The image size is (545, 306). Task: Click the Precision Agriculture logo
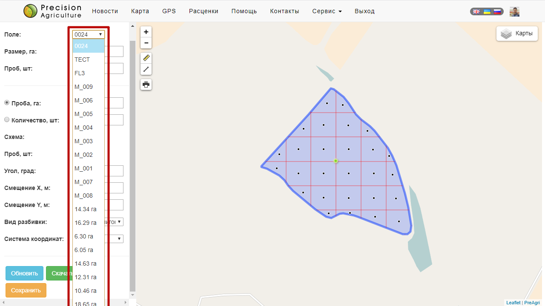pyautogui.click(x=52, y=11)
